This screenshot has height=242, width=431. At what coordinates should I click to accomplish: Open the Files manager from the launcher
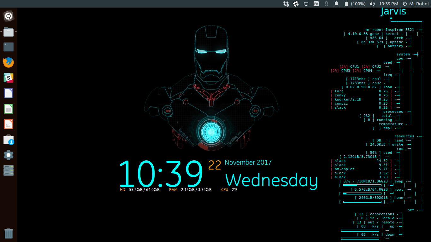coord(9,32)
